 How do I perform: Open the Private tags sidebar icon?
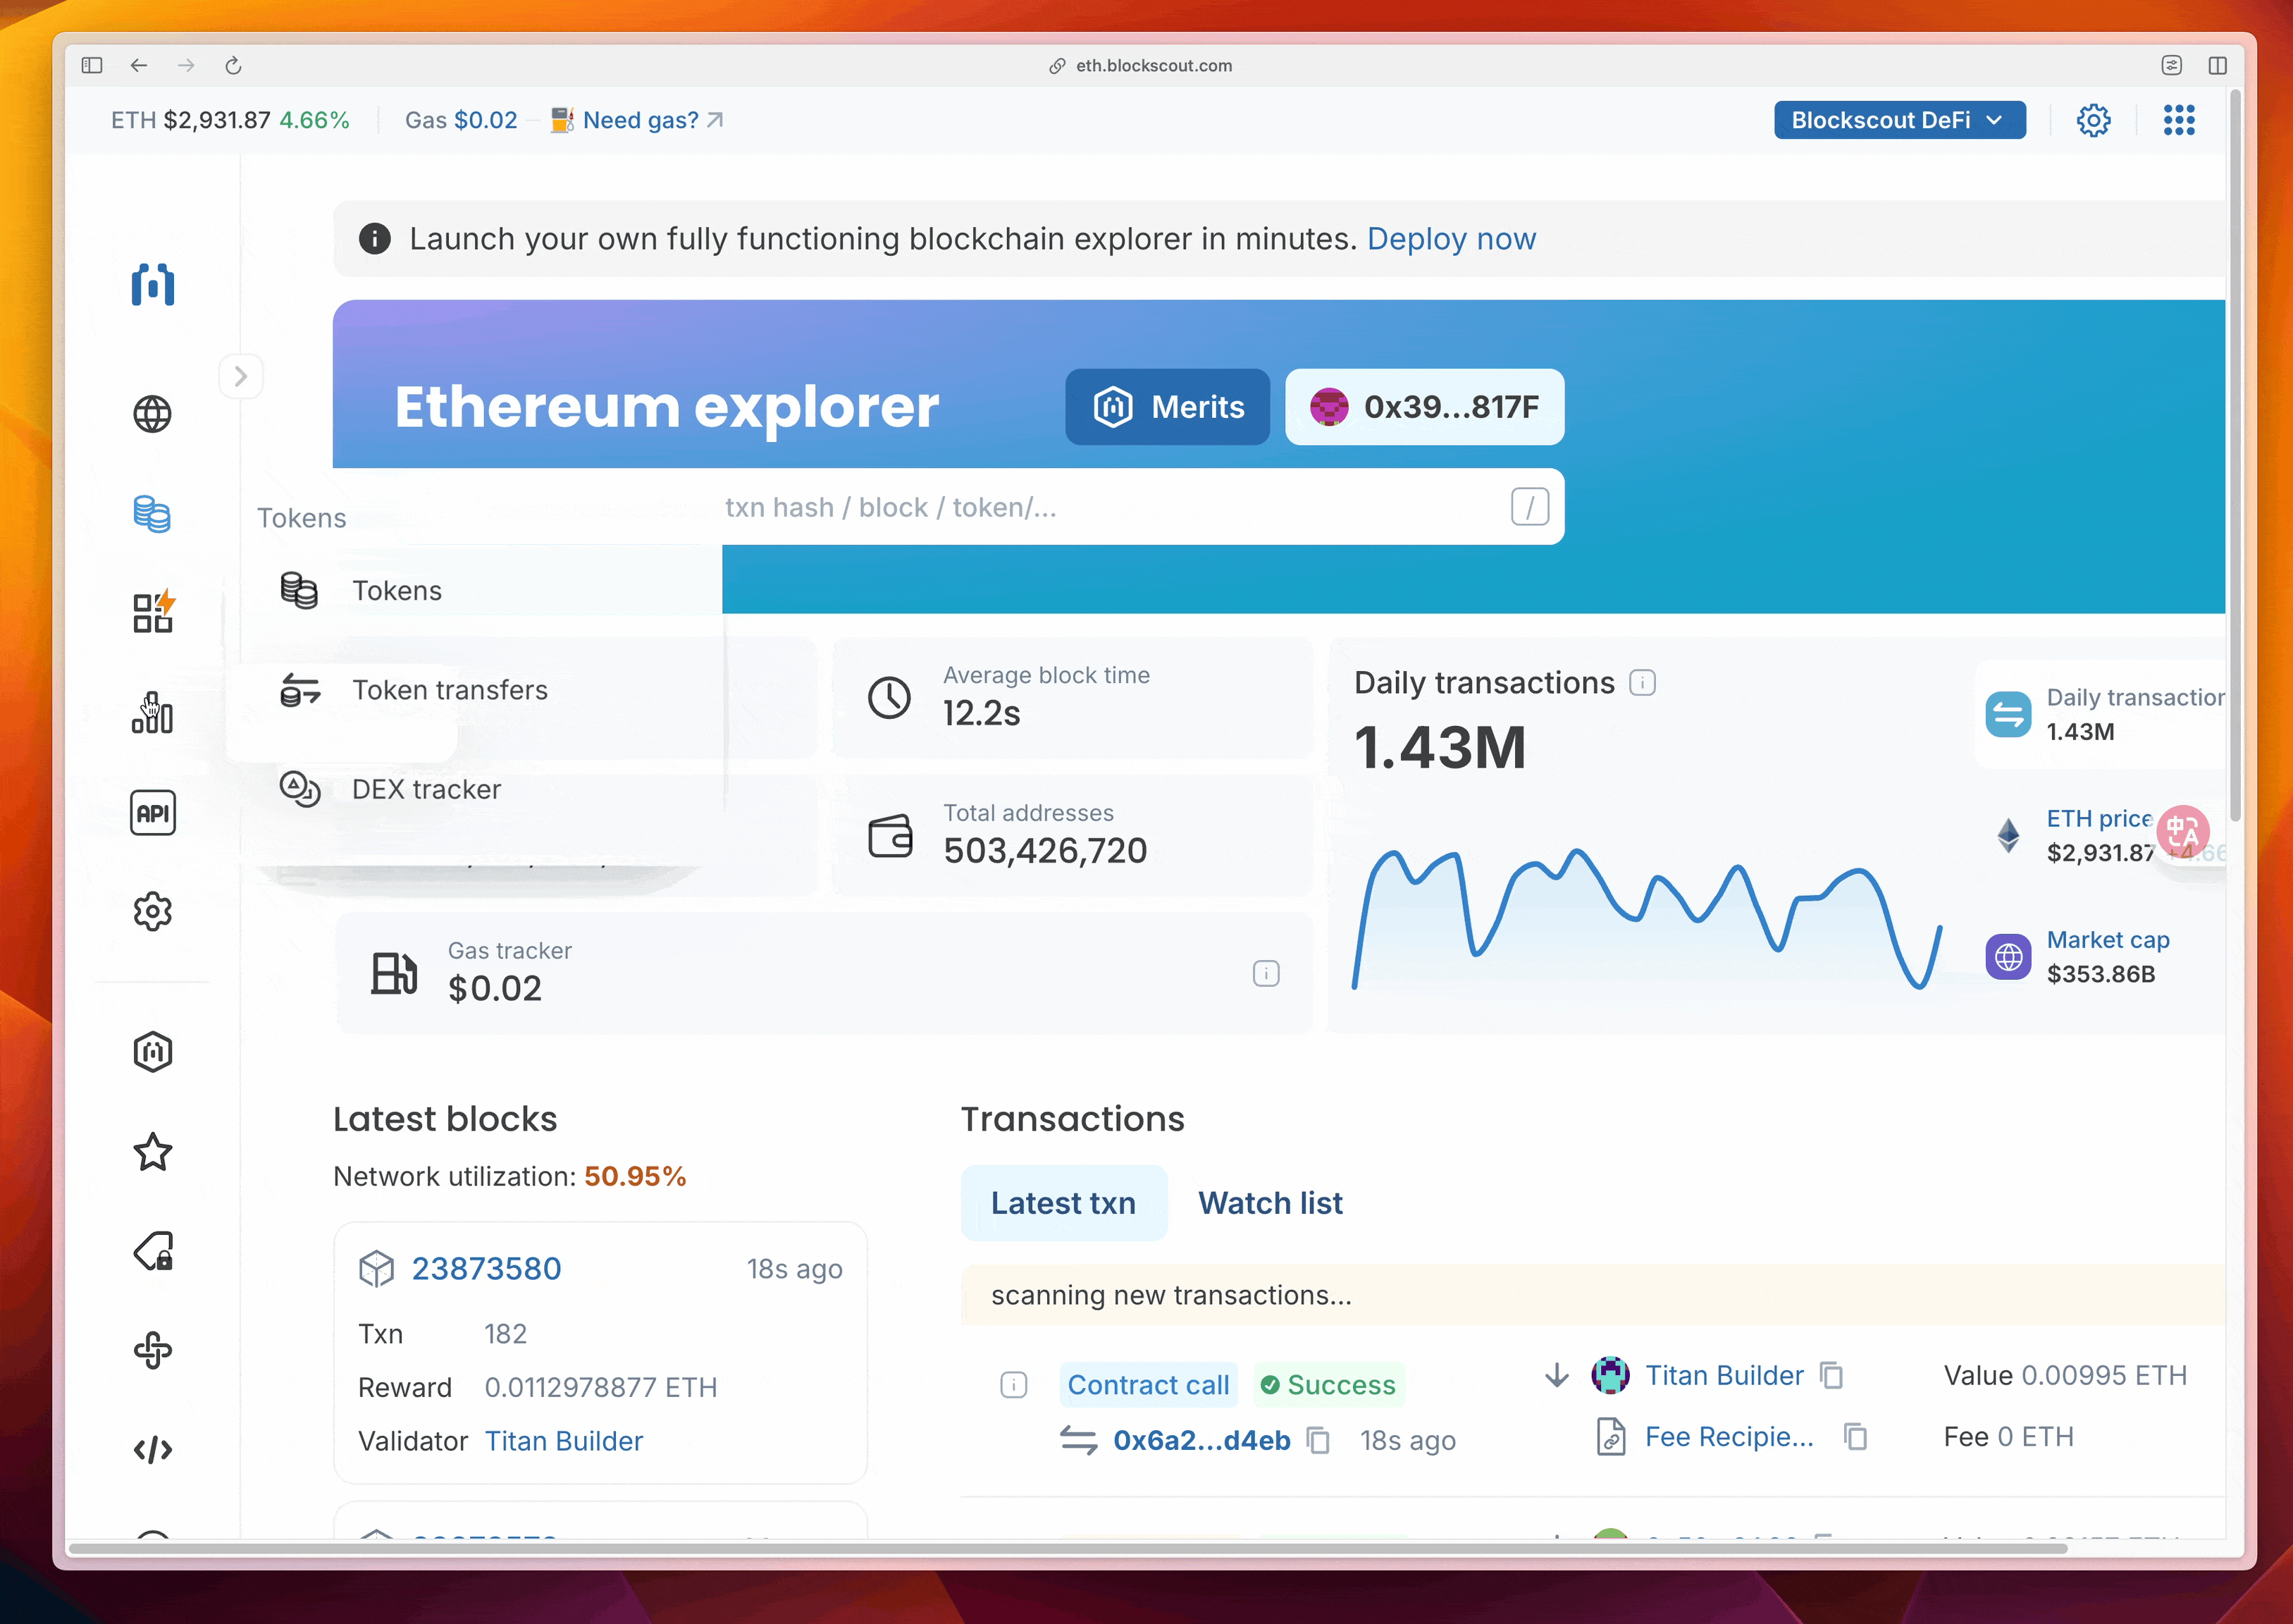click(x=153, y=1251)
